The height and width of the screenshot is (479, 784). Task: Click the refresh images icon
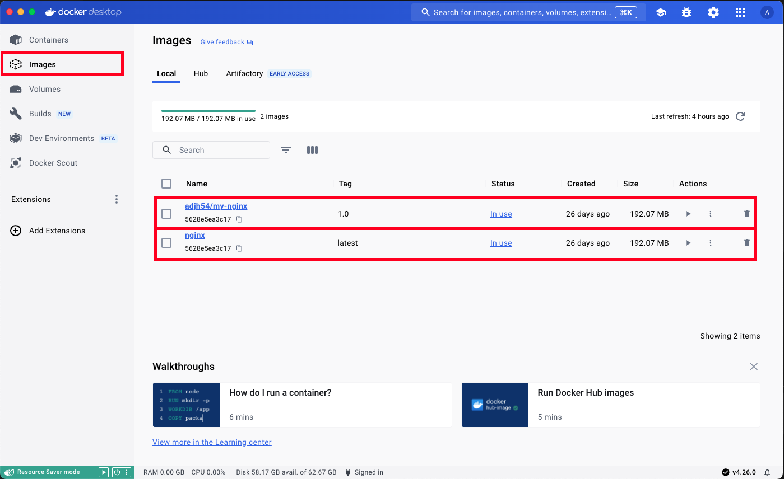tap(740, 116)
